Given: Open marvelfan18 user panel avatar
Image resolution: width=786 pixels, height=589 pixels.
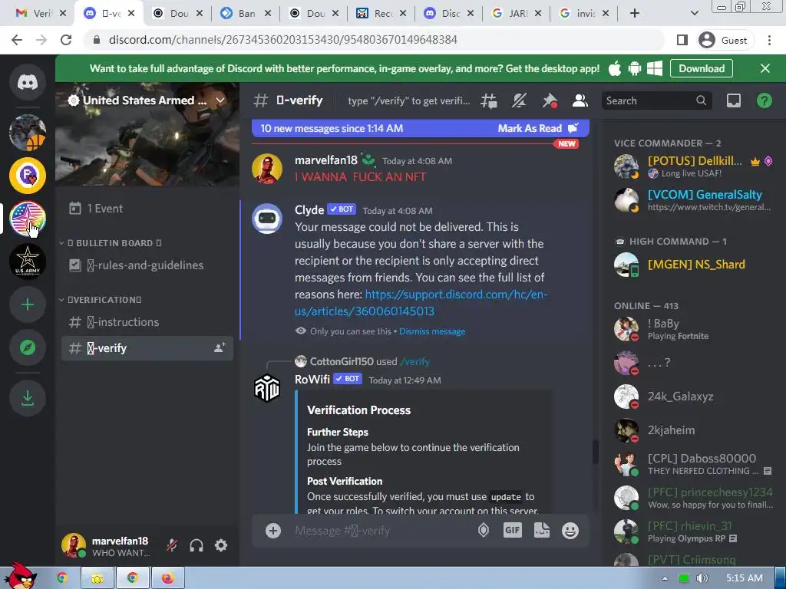Looking at the screenshot, I should click(x=74, y=545).
